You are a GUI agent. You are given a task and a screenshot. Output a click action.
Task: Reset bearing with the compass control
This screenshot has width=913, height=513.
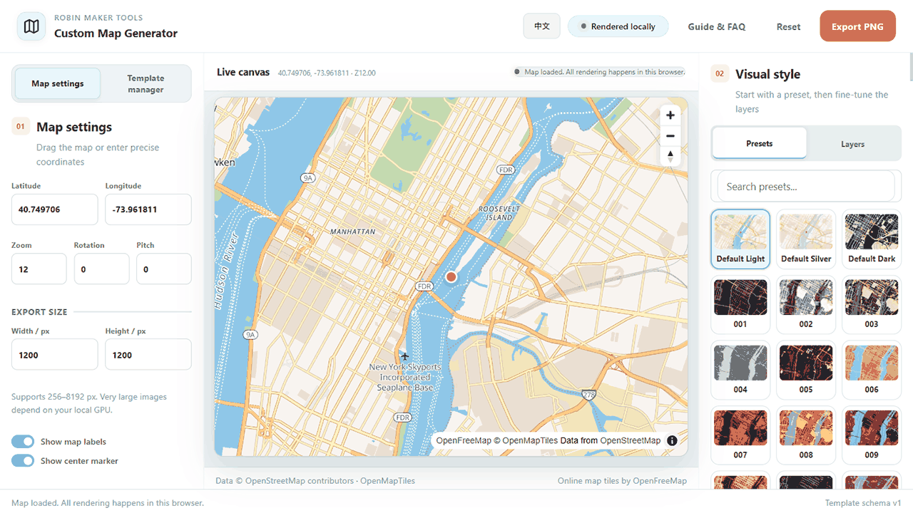(x=670, y=157)
